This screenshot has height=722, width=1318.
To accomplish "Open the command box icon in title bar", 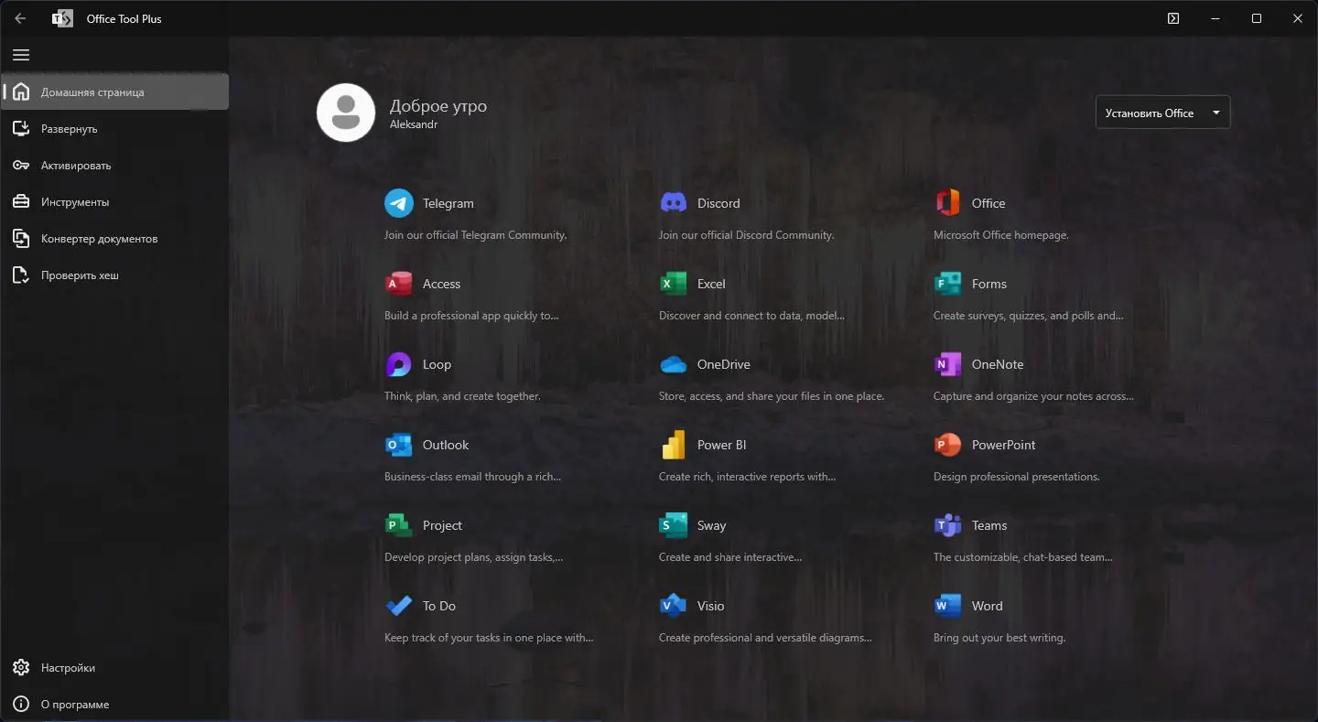I will (1173, 18).
